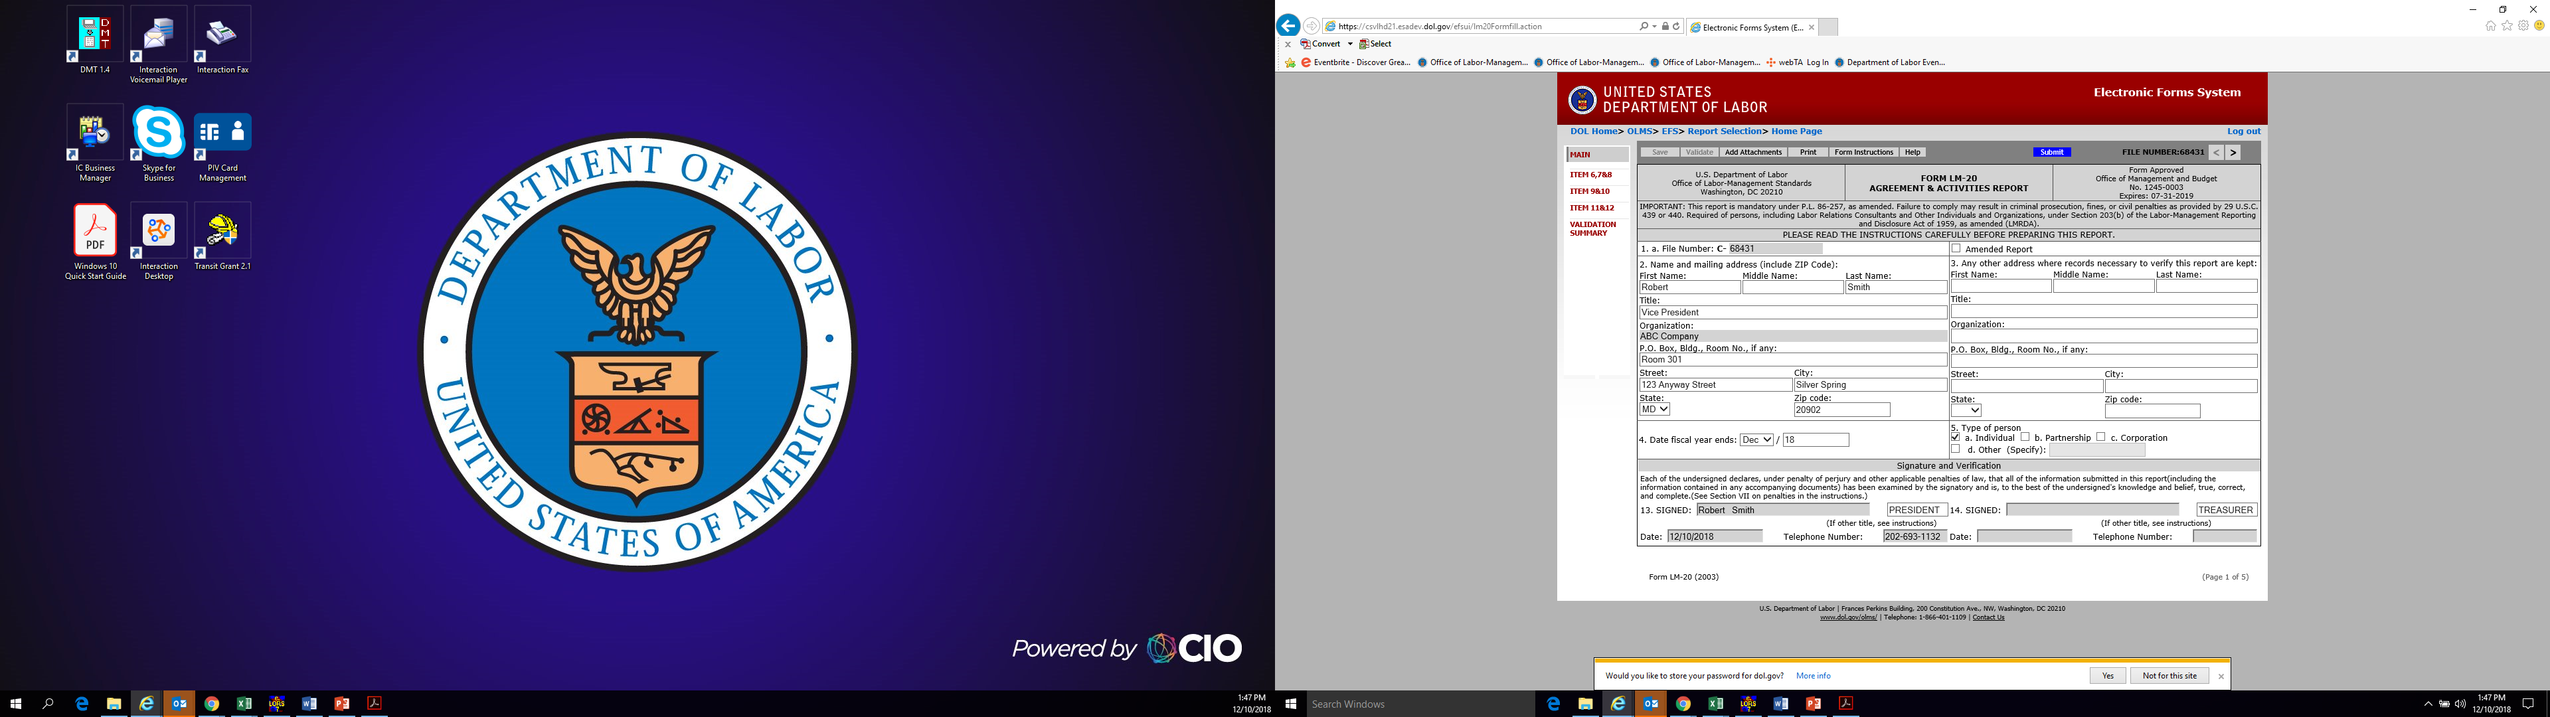Image resolution: width=2550 pixels, height=717 pixels.
Task: Click the blue Submit button
Action: point(2052,153)
